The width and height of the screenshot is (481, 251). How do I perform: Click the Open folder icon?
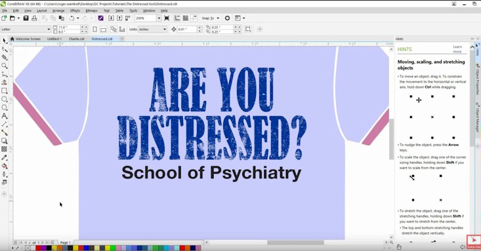click(12, 18)
